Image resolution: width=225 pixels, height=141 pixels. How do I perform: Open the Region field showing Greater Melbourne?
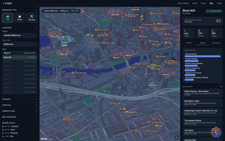20,35
